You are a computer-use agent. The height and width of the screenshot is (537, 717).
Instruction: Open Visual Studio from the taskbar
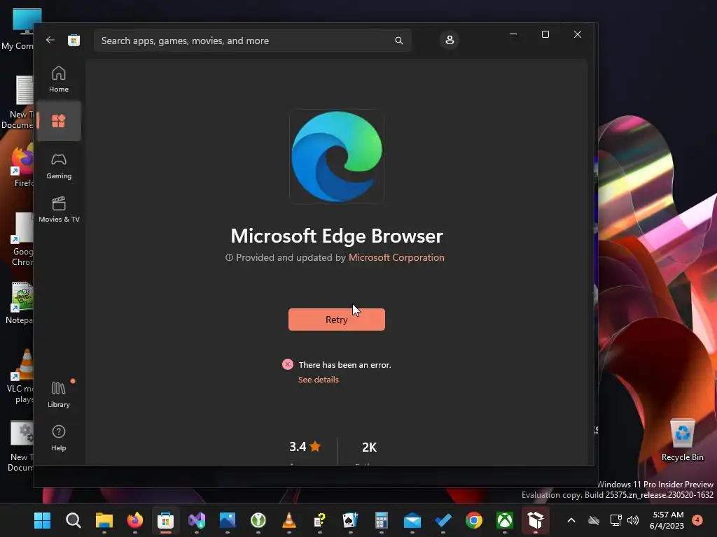pyautogui.click(x=197, y=520)
